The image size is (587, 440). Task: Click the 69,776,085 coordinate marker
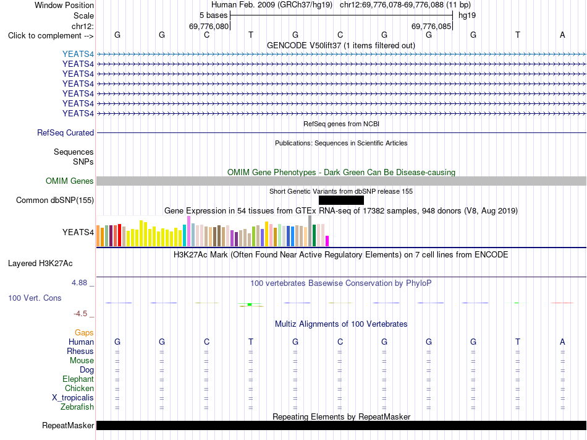431,26
